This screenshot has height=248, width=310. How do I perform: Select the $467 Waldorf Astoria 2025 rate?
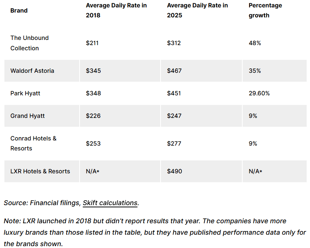tap(174, 71)
